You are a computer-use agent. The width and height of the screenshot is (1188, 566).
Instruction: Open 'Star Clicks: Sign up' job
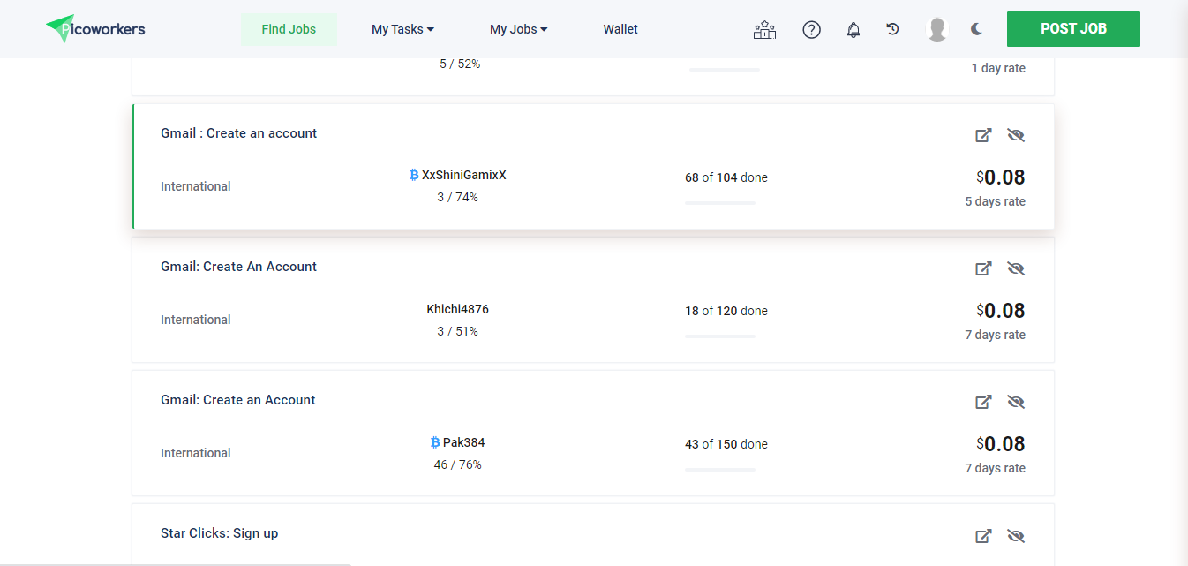pyautogui.click(x=219, y=533)
